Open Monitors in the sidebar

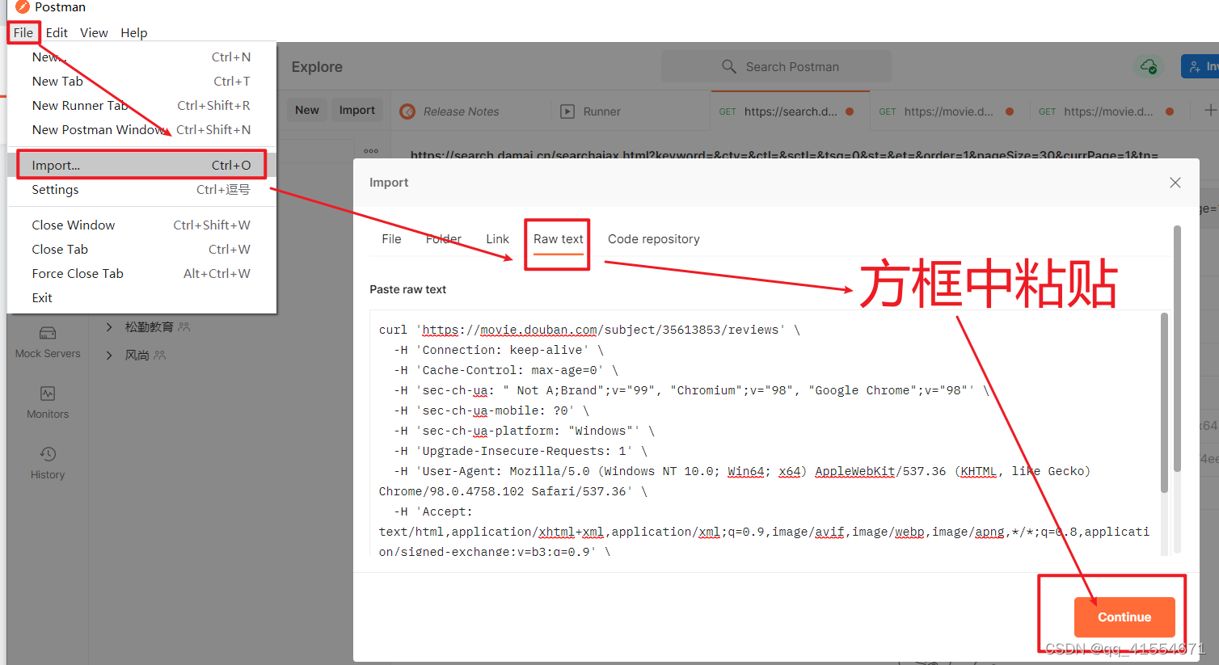pyautogui.click(x=48, y=402)
